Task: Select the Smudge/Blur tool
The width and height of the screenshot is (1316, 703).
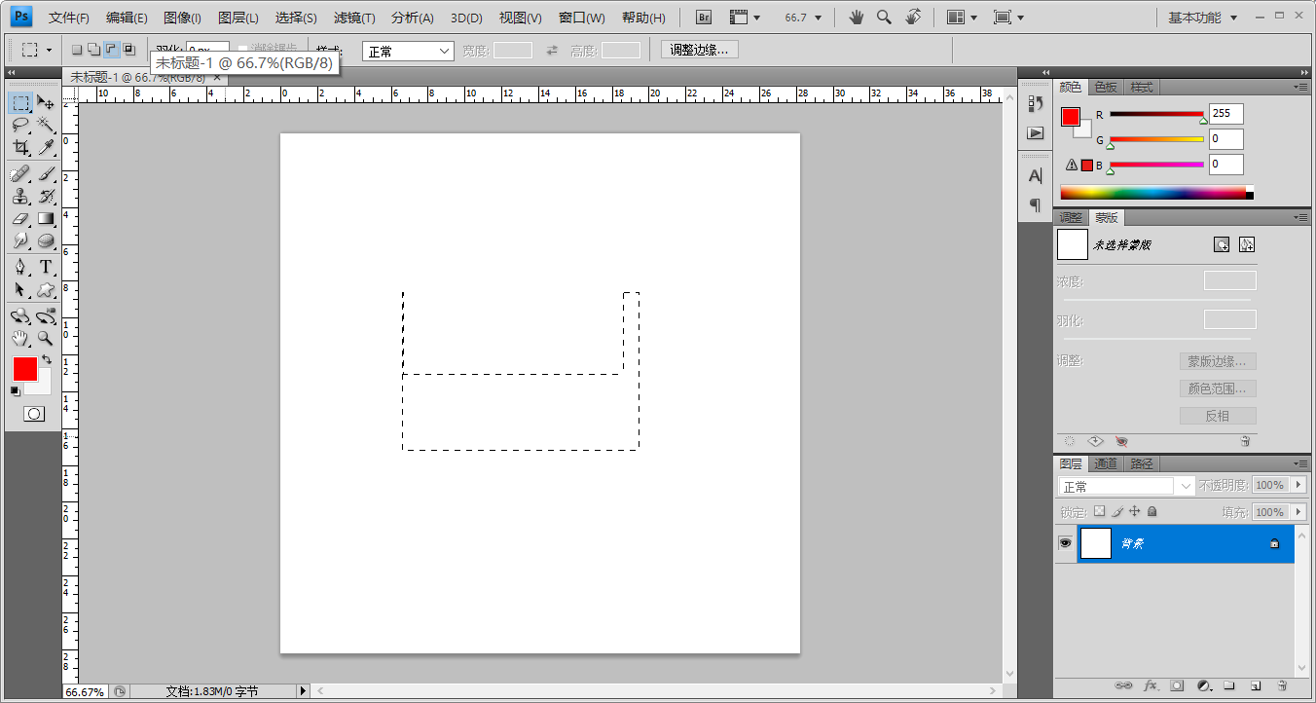Action: click(20, 240)
